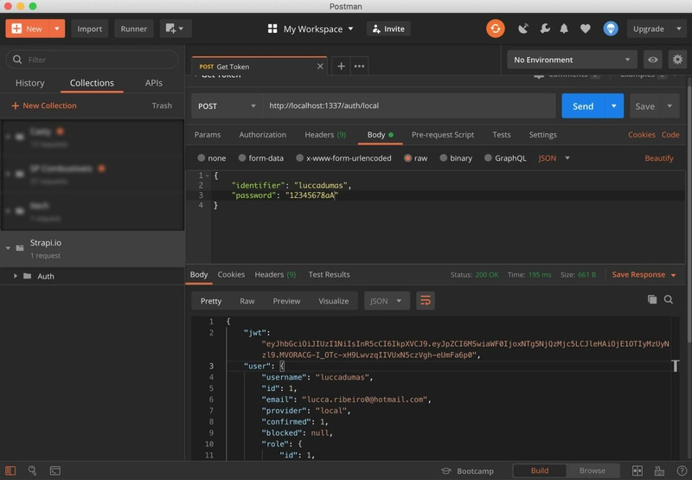The width and height of the screenshot is (692, 480).
Task: Open the Runner
Action: point(134,29)
